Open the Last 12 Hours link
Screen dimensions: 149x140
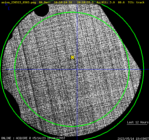(138, 122)
